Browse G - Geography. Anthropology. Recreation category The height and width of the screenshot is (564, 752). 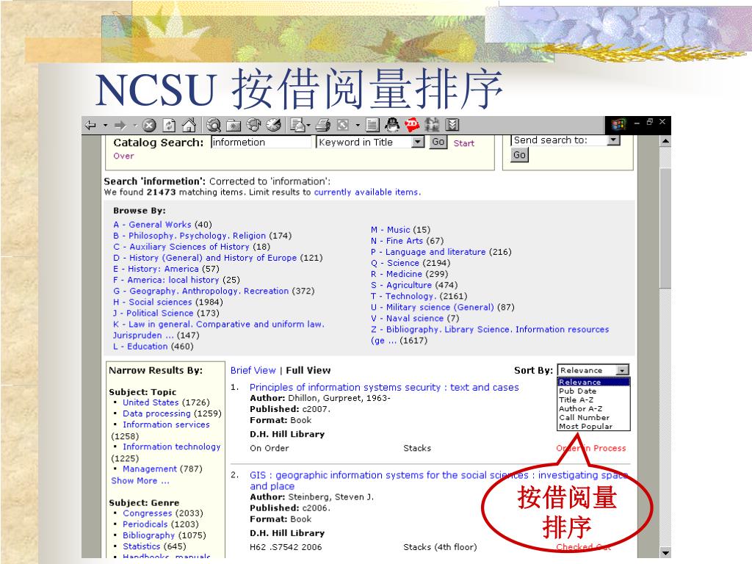(x=201, y=291)
